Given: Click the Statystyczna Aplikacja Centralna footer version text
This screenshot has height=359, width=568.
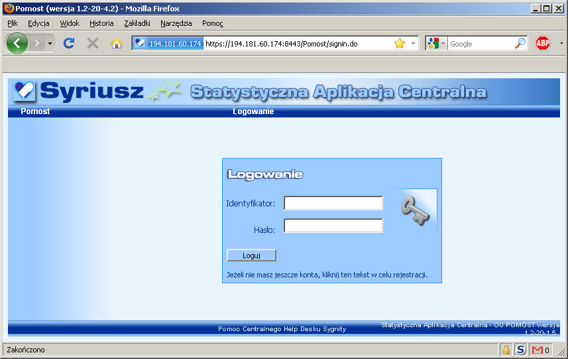Looking at the screenshot, I should (x=470, y=328).
